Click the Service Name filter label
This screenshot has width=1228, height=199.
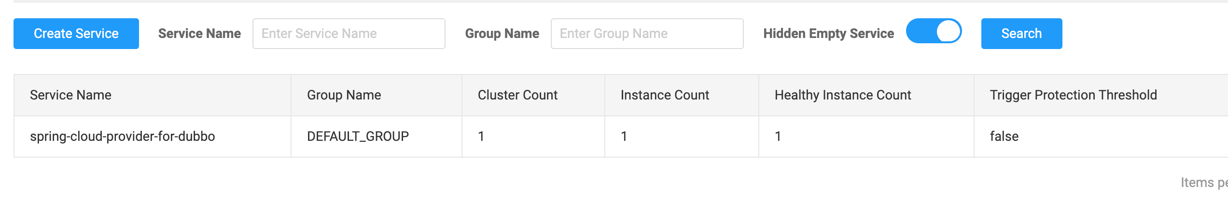tap(199, 34)
